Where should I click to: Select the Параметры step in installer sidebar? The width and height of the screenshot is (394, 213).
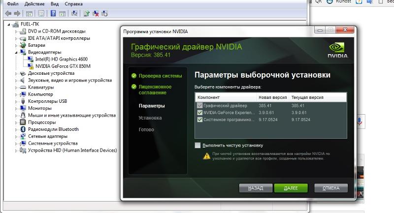coord(152,106)
